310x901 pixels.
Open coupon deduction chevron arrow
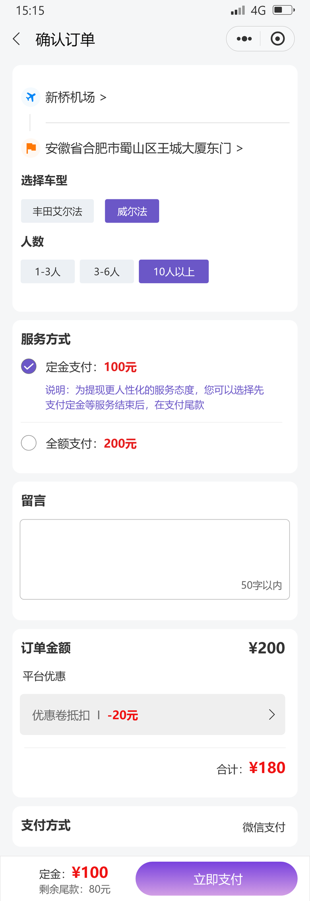click(x=272, y=715)
